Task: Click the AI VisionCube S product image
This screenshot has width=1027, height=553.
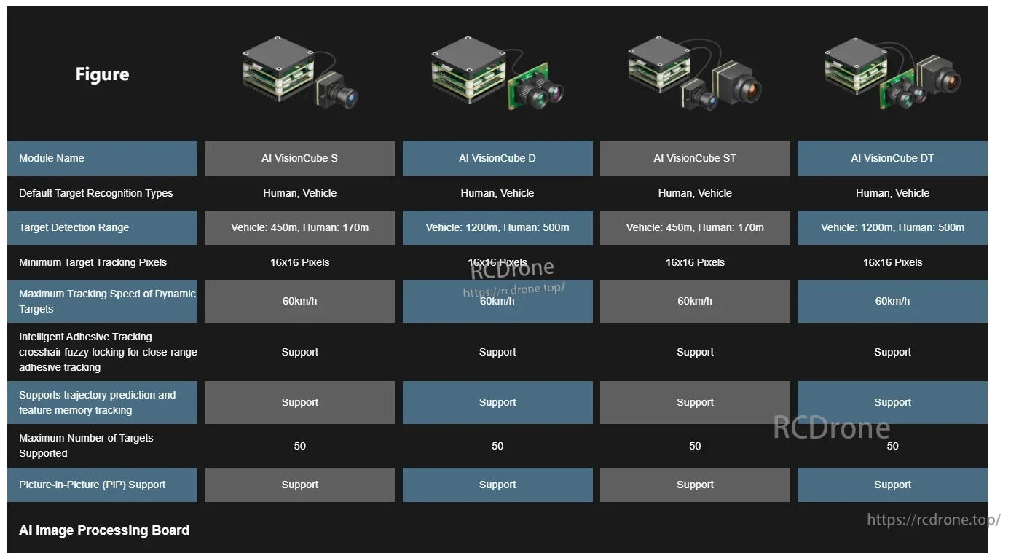Action: coord(299,74)
